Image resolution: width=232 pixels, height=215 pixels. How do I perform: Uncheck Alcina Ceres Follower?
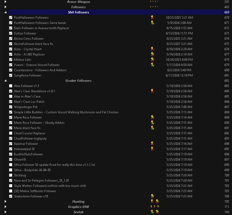coord(11,39)
